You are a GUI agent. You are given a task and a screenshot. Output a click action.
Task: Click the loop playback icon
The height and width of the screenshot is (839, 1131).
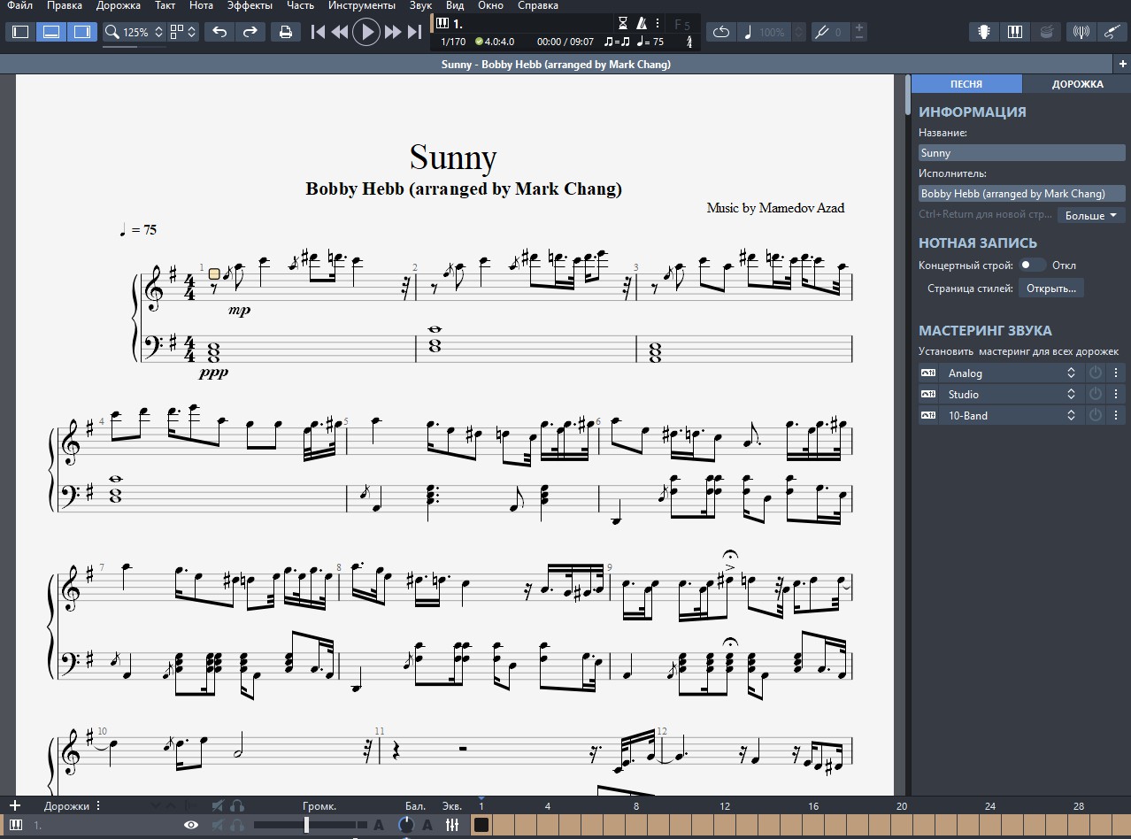pos(720,33)
